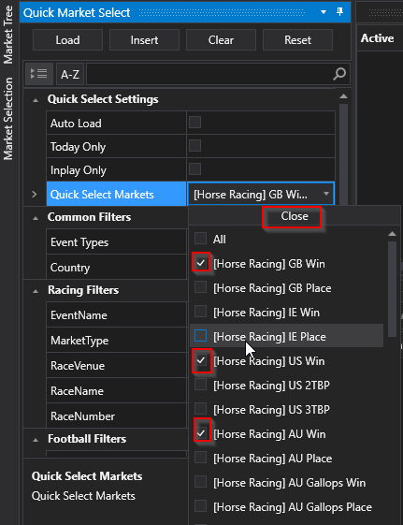Click the Load button
This screenshot has width=403, height=525.
pyautogui.click(x=67, y=40)
